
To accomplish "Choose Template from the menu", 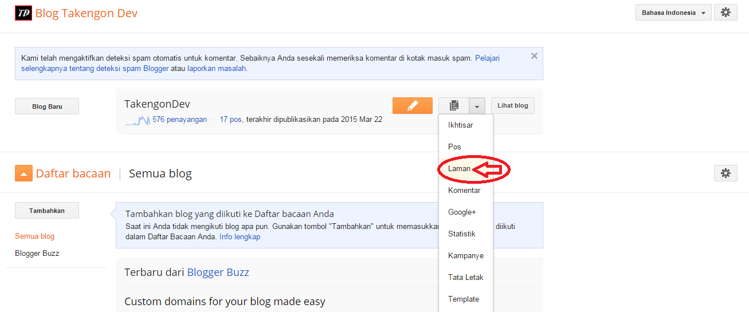I will [465, 299].
